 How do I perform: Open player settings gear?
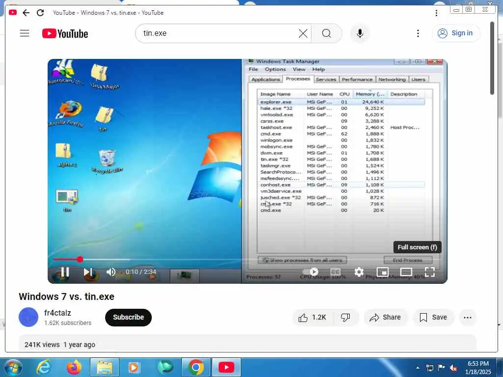point(359,272)
